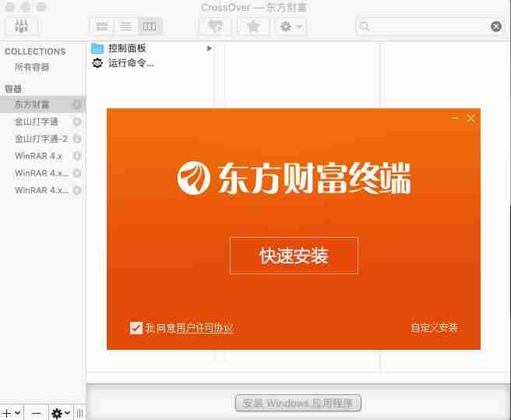Select the 金山打字通-2 bottle
The height and width of the screenshot is (420, 511).
pyautogui.click(x=41, y=139)
